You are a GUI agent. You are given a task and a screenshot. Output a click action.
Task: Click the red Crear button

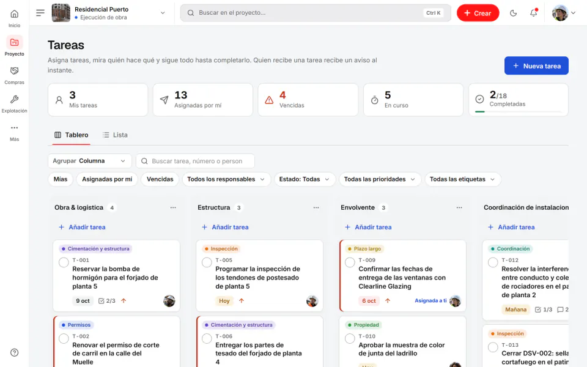(478, 13)
